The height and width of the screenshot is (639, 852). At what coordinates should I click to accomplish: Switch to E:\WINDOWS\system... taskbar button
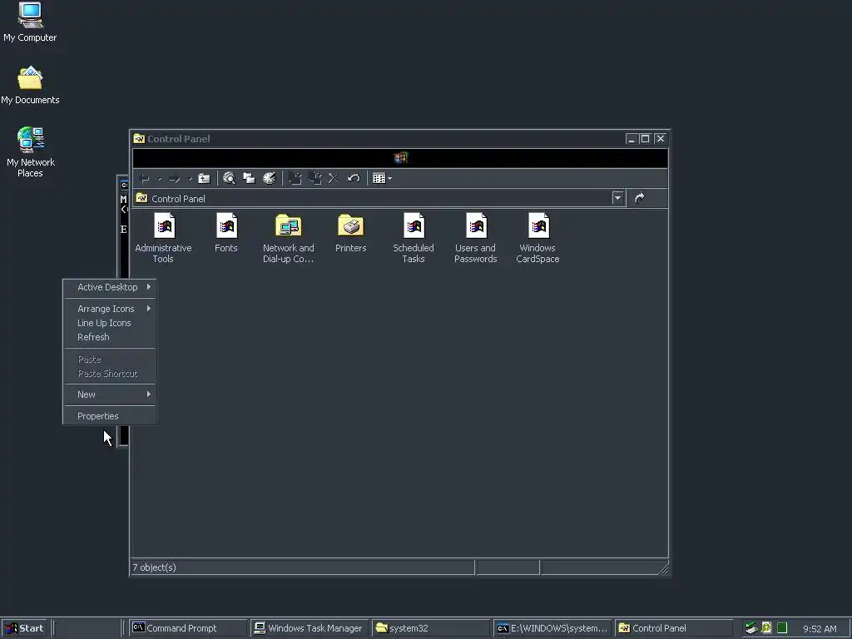click(x=553, y=628)
